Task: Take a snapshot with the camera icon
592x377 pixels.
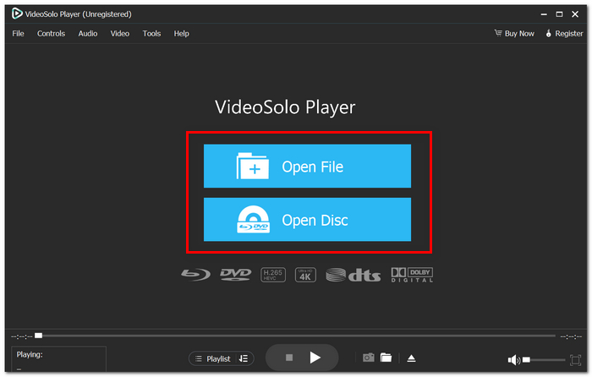Action: point(369,358)
